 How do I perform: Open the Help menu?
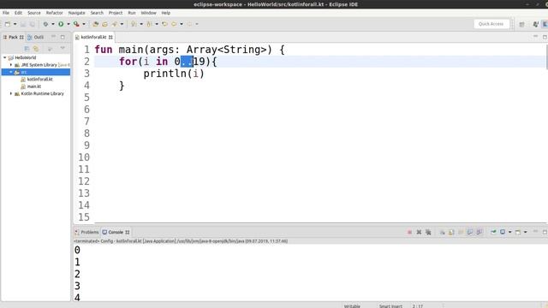(x=165, y=13)
